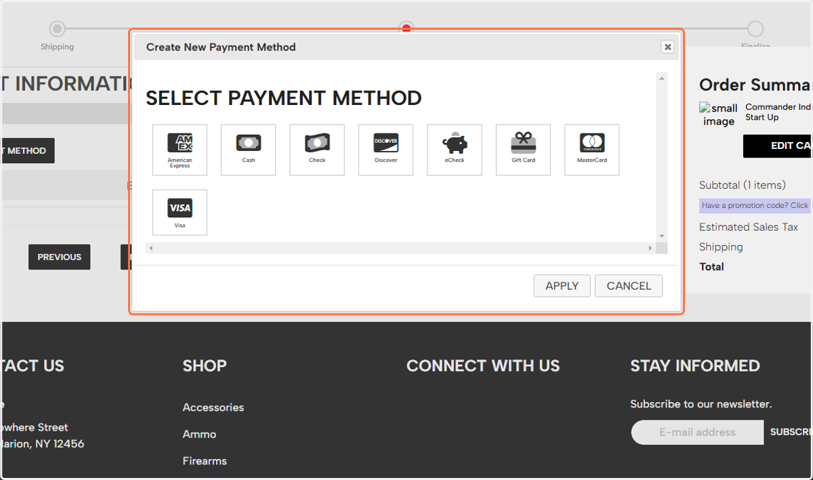Focus the E-mail address newsletter field

[x=698, y=432]
